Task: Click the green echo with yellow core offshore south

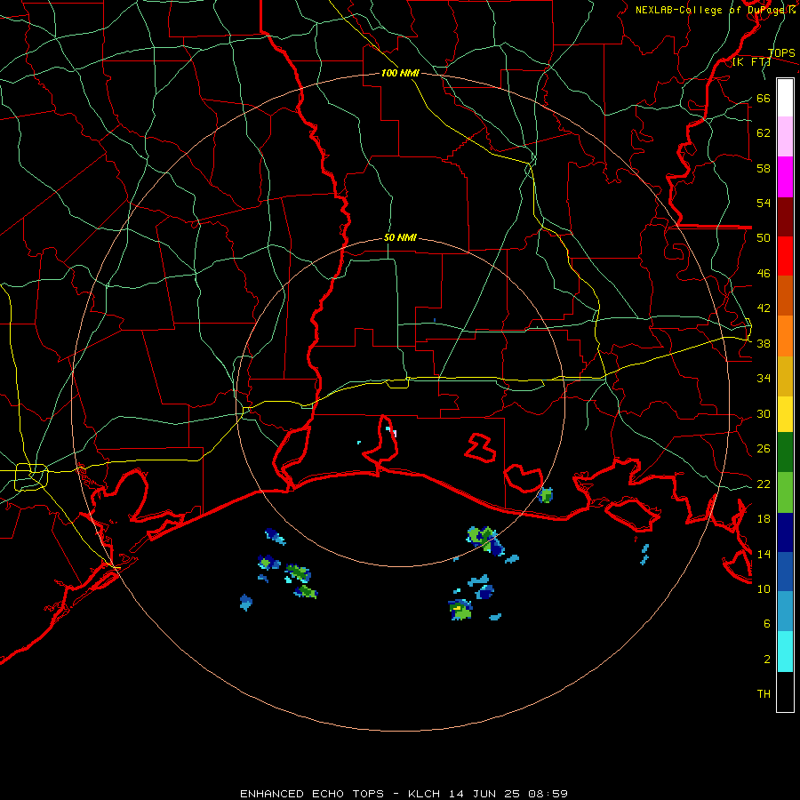Action: point(460,610)
